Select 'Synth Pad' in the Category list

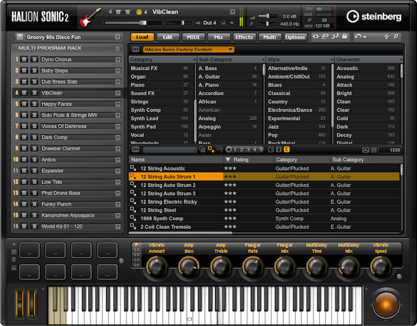162,126
